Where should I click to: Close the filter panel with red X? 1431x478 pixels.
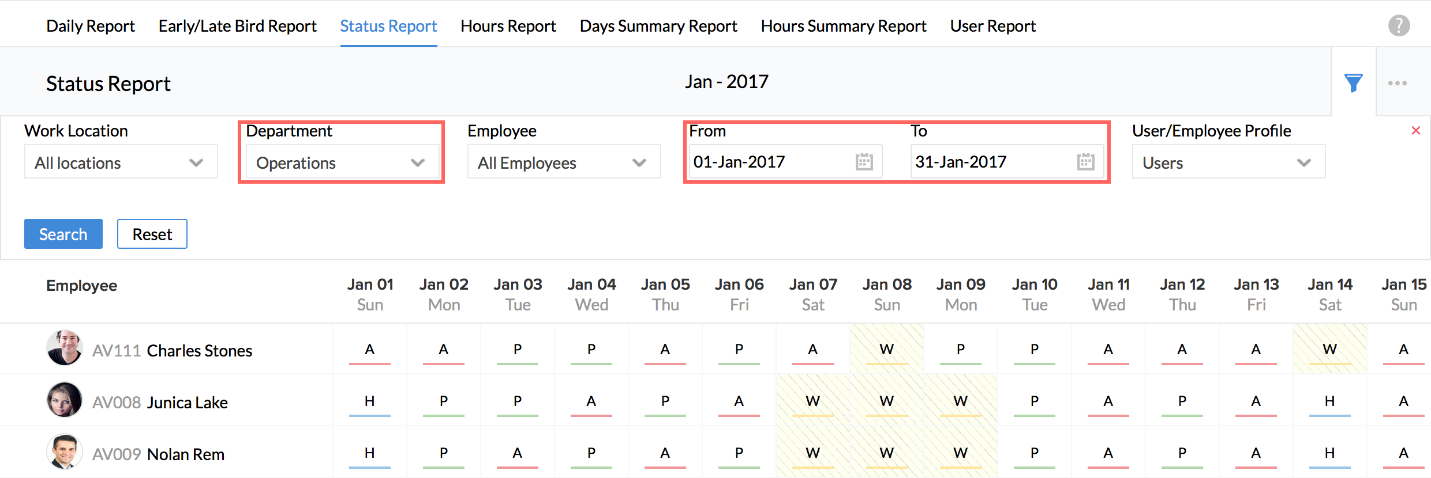point(1415,131)
